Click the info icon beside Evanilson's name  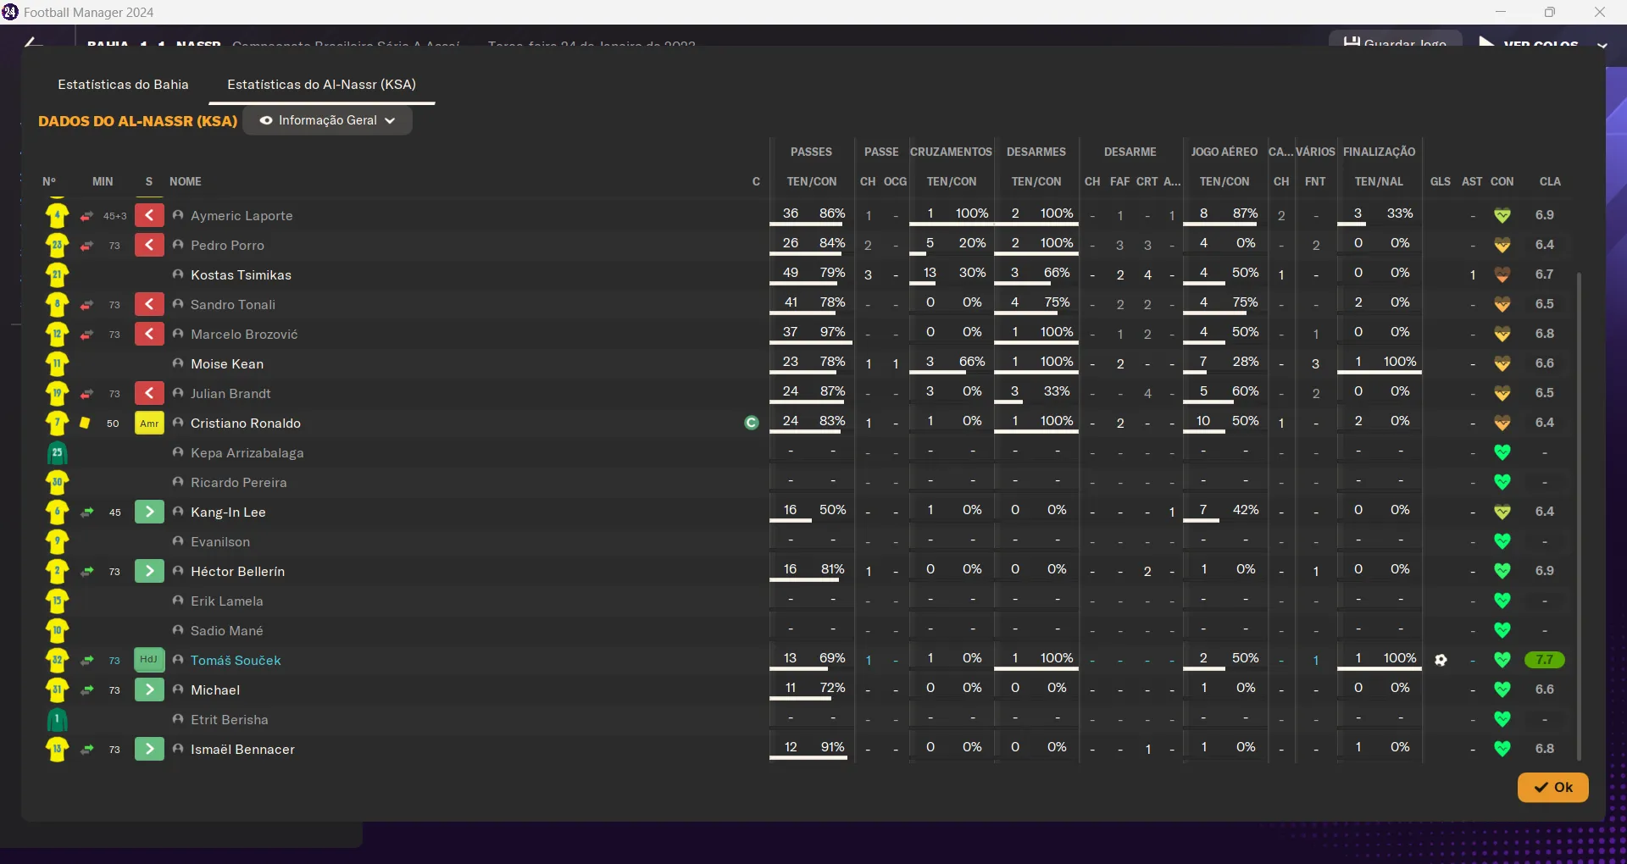point(178,541)
